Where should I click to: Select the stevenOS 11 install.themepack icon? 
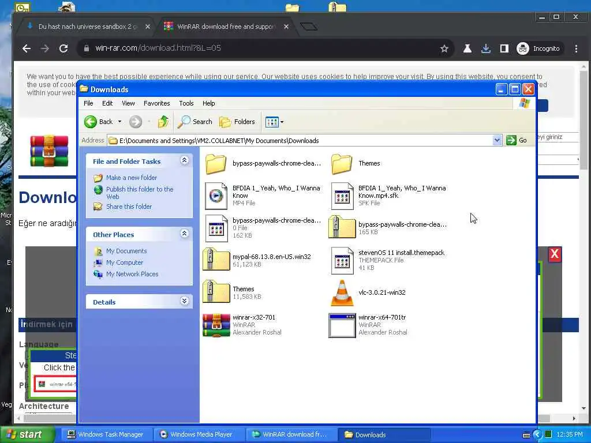click(342, 260)
